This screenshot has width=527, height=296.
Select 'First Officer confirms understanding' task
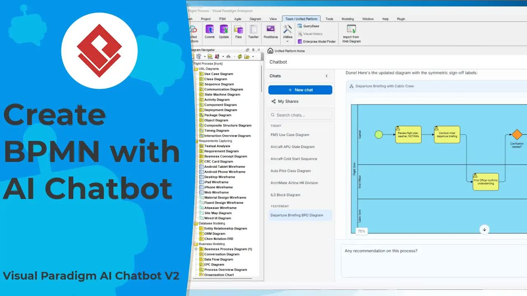click(x=485, y=182)
